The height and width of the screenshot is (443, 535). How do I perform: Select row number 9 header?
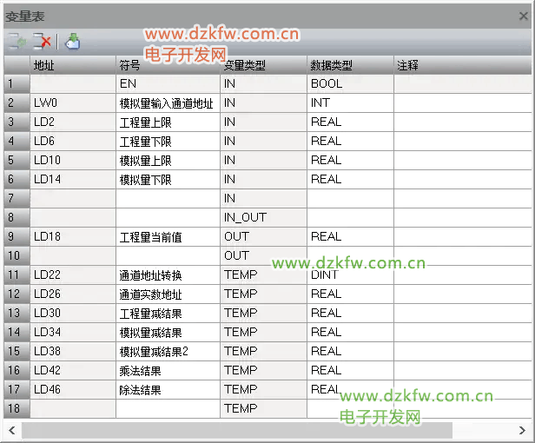17,236
